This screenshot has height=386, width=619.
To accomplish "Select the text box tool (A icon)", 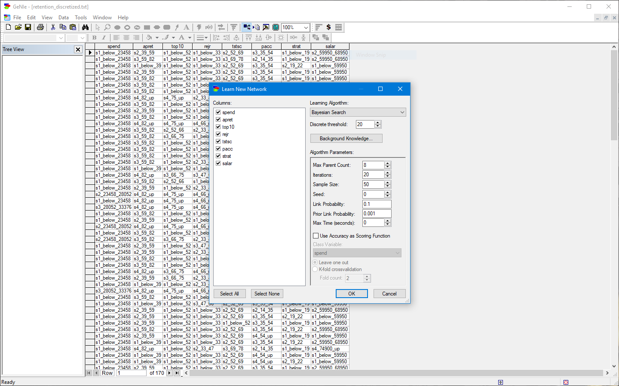I will [186, 27].
